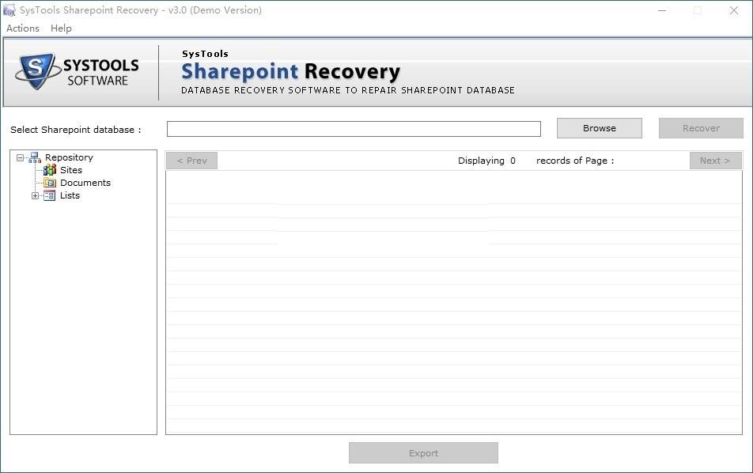Click the Documents folder icon
This screenshot has height=473, width=753.
[x=50, y=183]
